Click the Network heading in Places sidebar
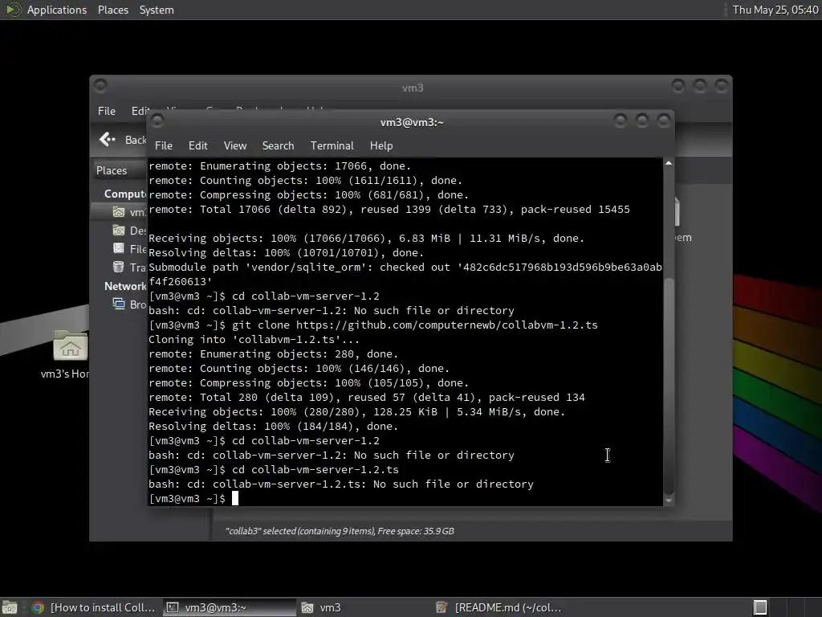Viewport: 822px width, 617px height. click(x=124, y=286)
